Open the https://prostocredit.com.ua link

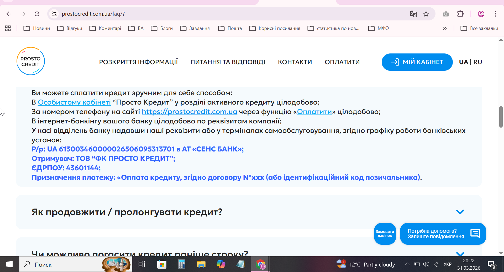[x=190, y=112]
